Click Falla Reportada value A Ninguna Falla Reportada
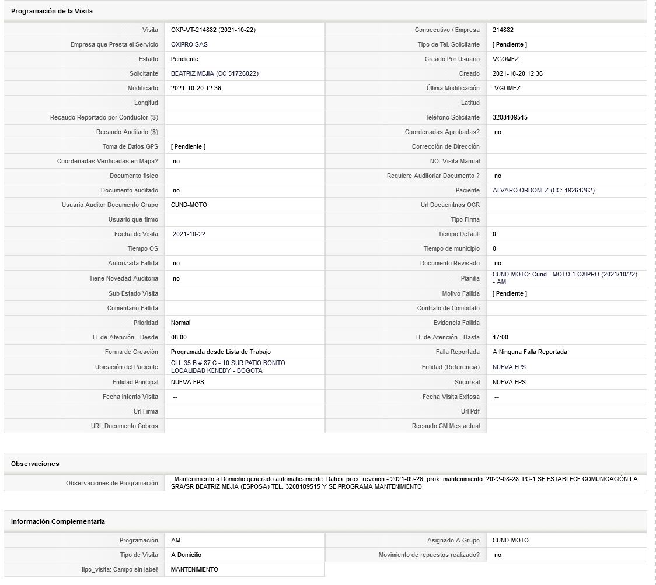 [530, 352]
